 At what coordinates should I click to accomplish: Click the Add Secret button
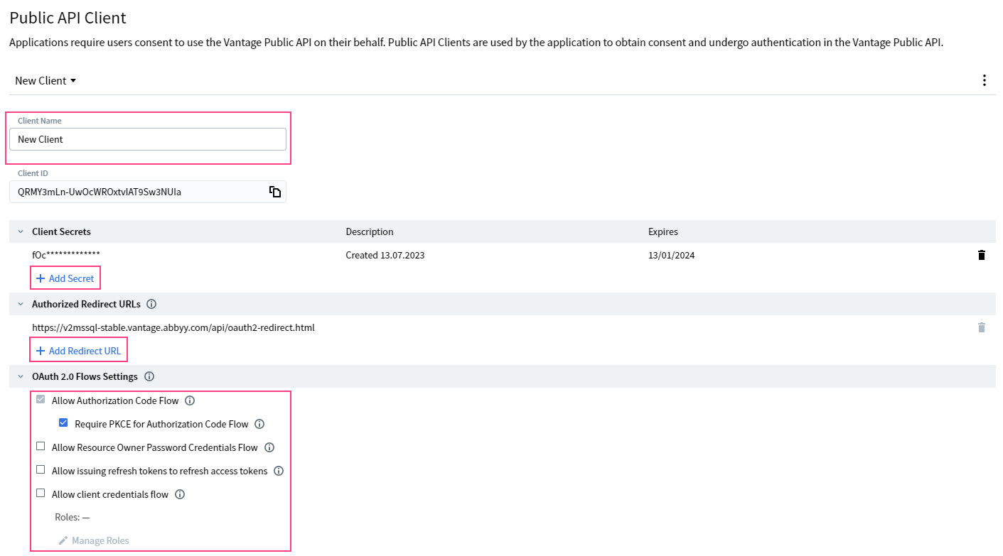65,278
